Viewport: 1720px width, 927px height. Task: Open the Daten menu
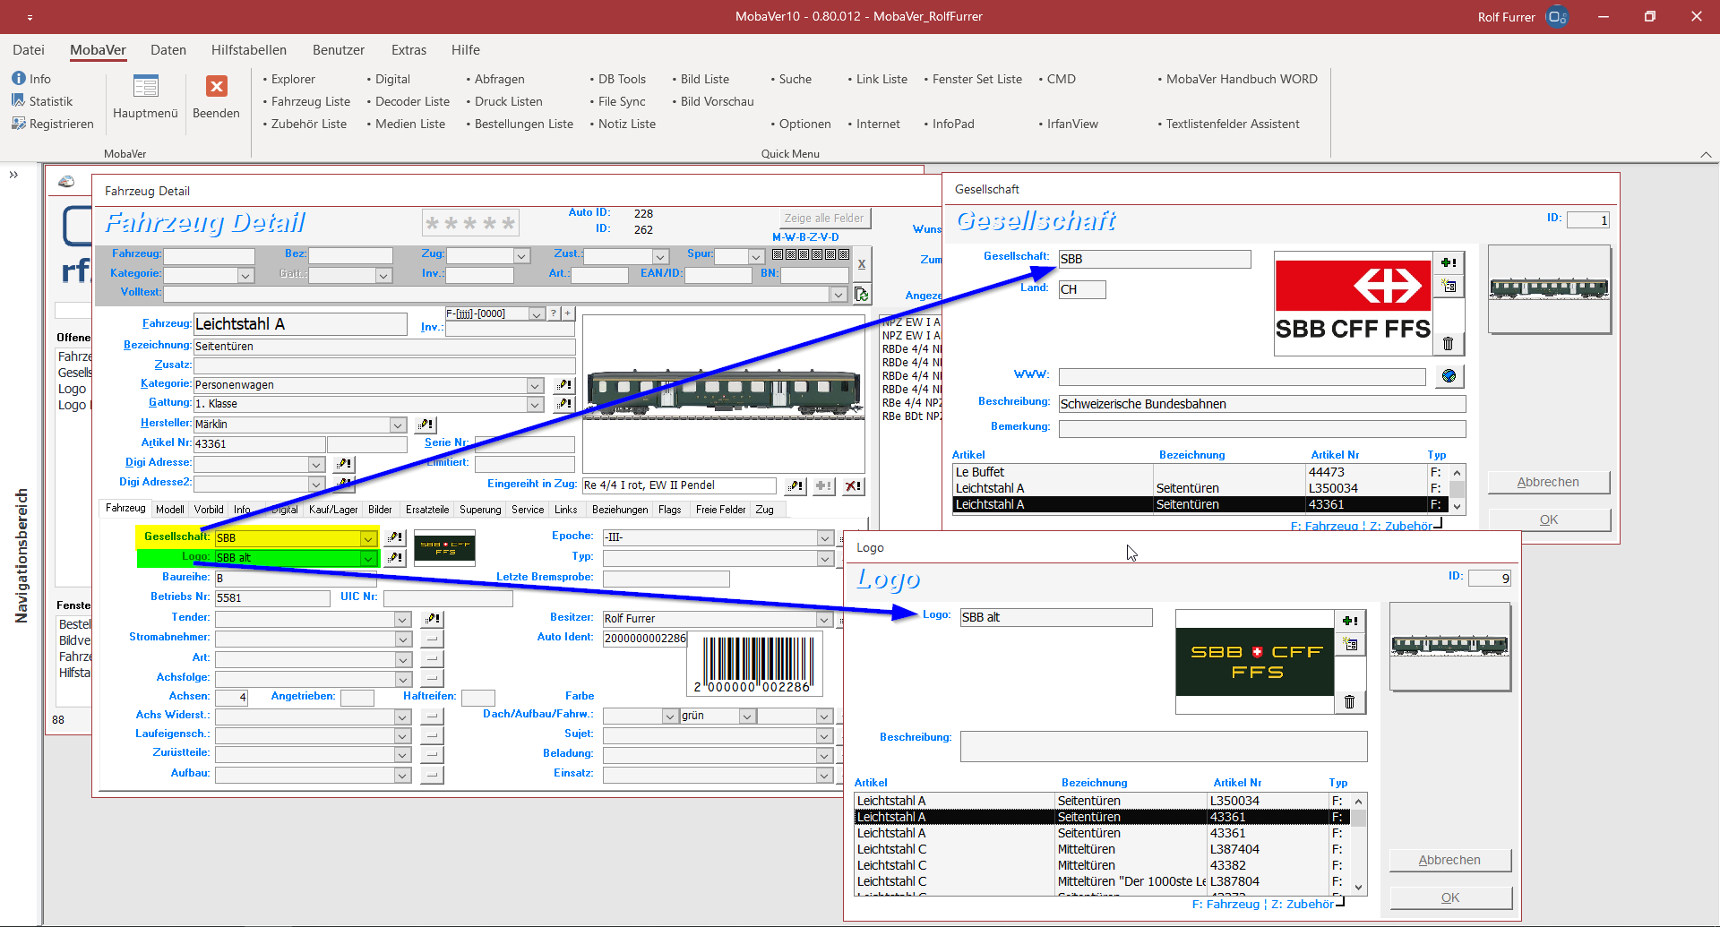click(x=168, y=50)
